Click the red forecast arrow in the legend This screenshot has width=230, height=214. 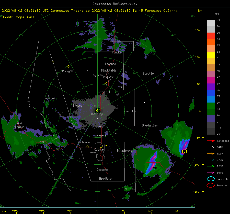coord(211,141)
